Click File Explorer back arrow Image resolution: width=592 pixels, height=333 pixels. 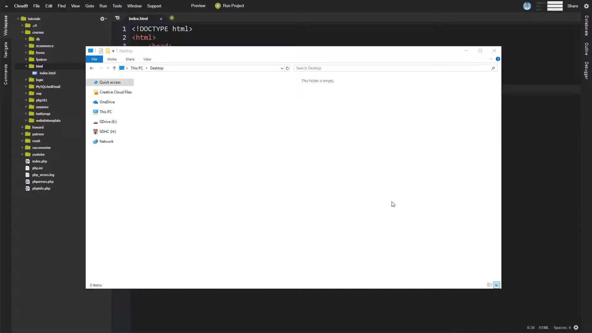click(x=92, y=68)
